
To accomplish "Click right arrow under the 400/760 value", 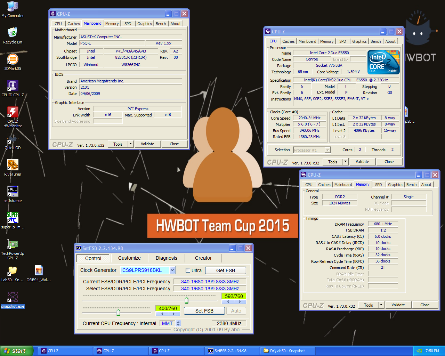I will [174, 314].
